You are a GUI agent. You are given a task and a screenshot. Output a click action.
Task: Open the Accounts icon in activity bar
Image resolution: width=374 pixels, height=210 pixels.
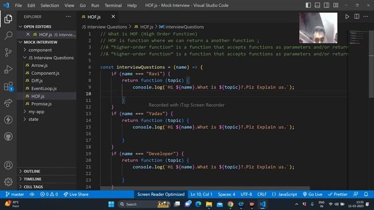[8, 165]
